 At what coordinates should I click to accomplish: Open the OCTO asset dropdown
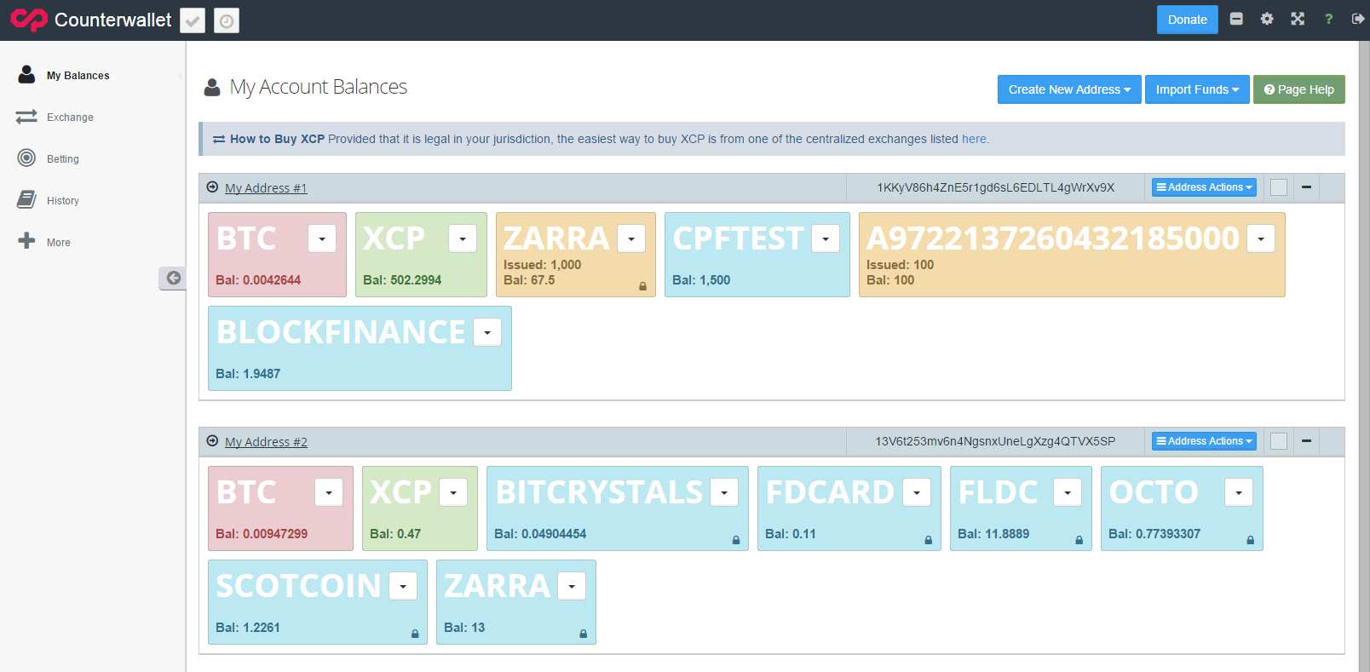(1239, 492)
